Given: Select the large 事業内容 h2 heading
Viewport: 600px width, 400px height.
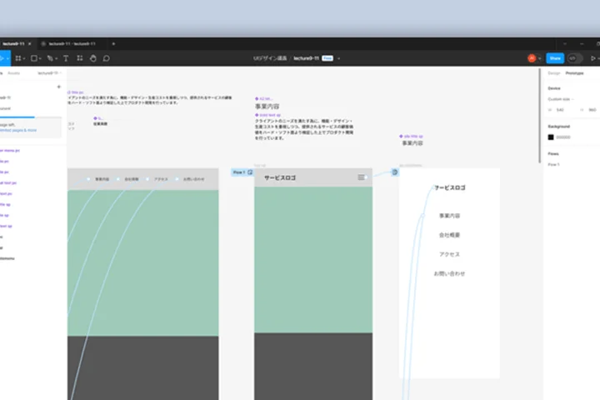Looking at the screenshot, I should 267,107.
